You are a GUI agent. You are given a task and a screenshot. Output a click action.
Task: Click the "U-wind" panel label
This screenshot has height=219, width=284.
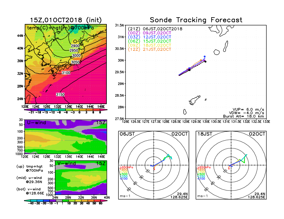(x=37, y=123)
